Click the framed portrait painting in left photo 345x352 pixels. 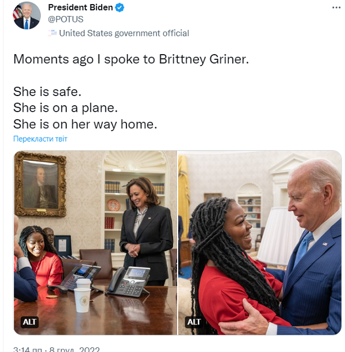pyautogui.click(x=40, y=184)
